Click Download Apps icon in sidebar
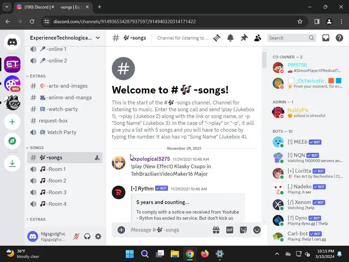Viewport: 349px width, 262px height. pos(12,163)
